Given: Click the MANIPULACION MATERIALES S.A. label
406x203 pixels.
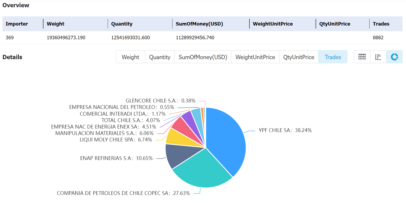Looking at the screenshot, I should [x=104, y=133].
